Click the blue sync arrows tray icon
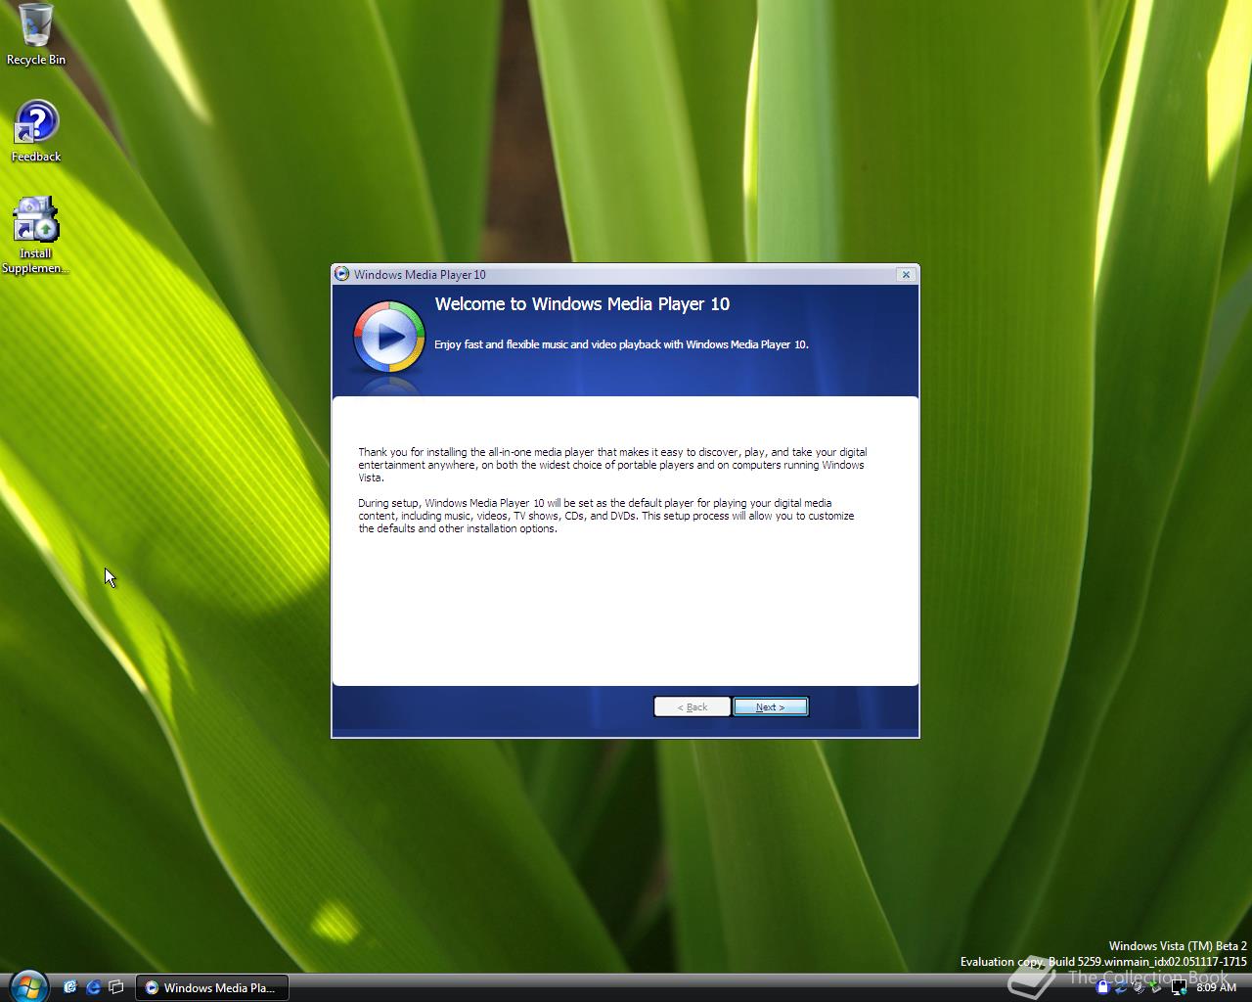The image size is (1252, 1002). (1121, 988)
